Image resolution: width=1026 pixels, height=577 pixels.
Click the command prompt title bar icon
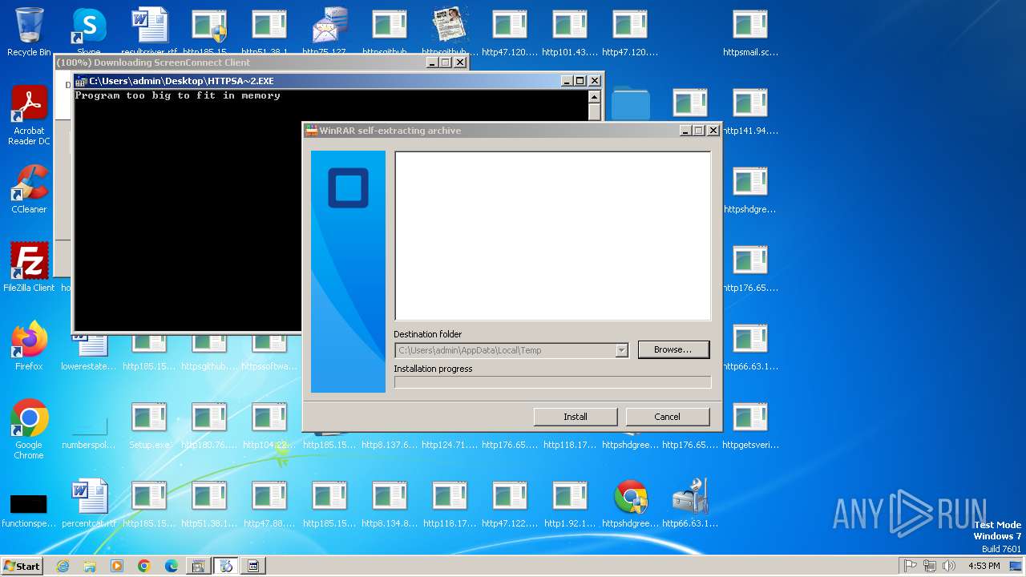pyautogui.click(x=81, y=81)
